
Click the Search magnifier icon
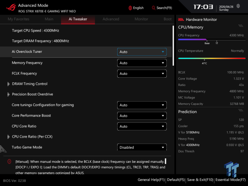click(x=153, y=8)
